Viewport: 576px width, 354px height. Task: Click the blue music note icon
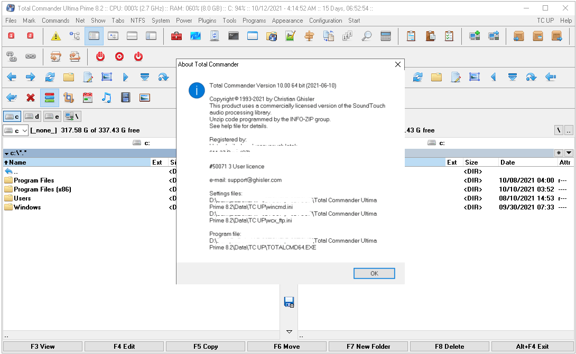point(107,98)
